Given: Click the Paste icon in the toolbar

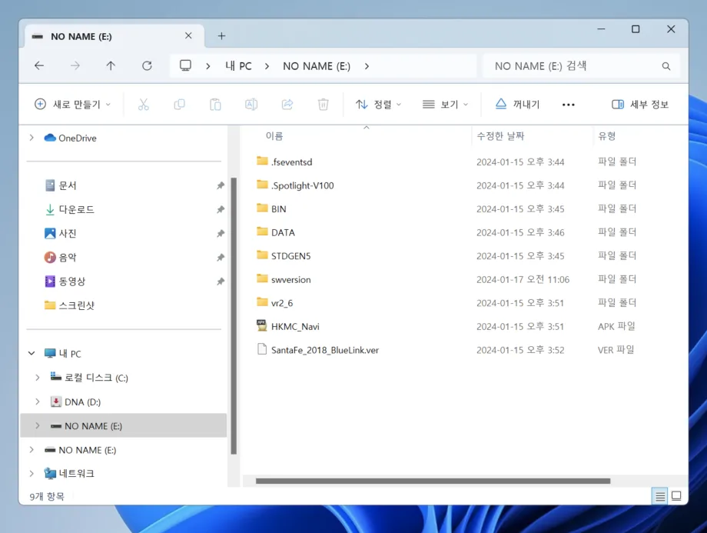Looking at the screenshot, I should tap(215, 104).
